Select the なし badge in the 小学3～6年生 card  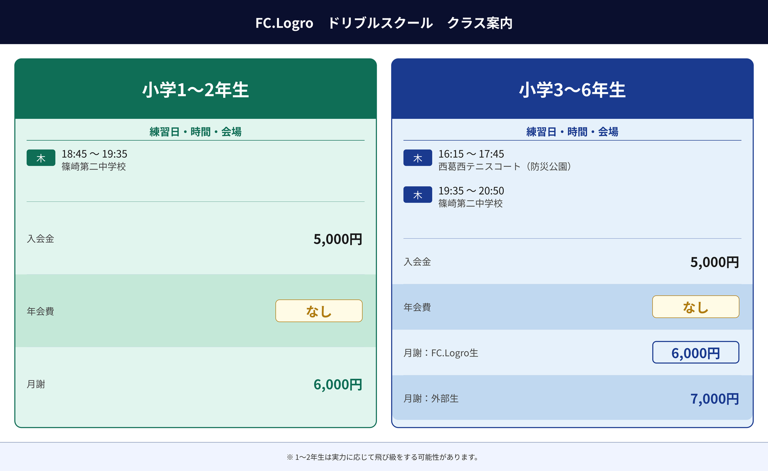[695, 307]
